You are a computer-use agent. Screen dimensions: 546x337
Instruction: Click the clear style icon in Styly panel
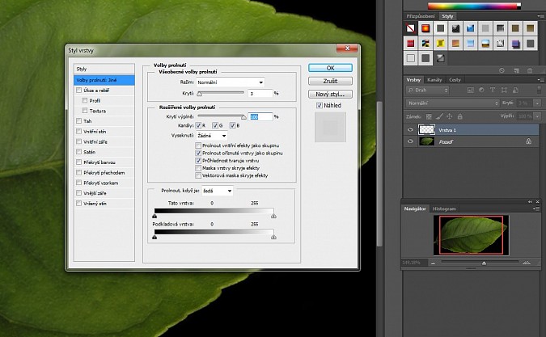502,70
